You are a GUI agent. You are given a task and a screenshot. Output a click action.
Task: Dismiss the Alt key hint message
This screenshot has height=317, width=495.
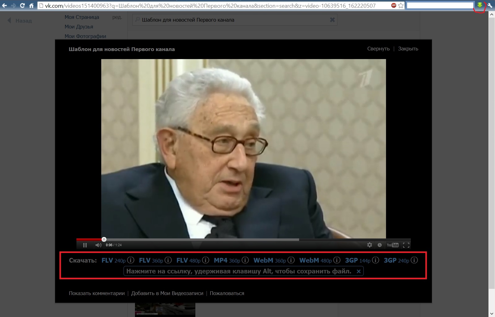(x=358, y=271)
